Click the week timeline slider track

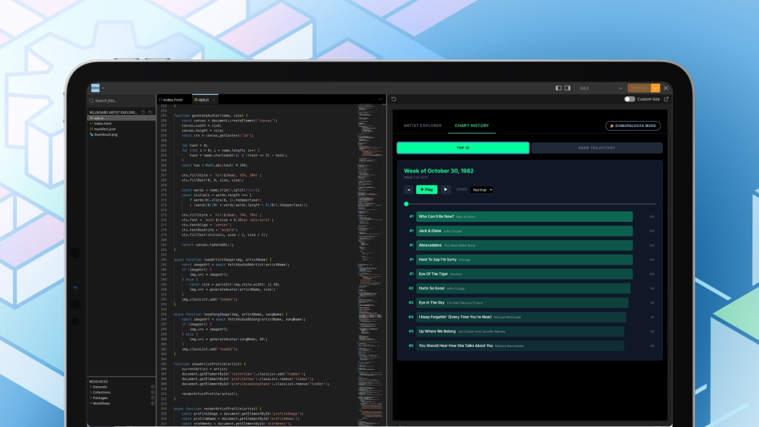[x=530, y=204]
